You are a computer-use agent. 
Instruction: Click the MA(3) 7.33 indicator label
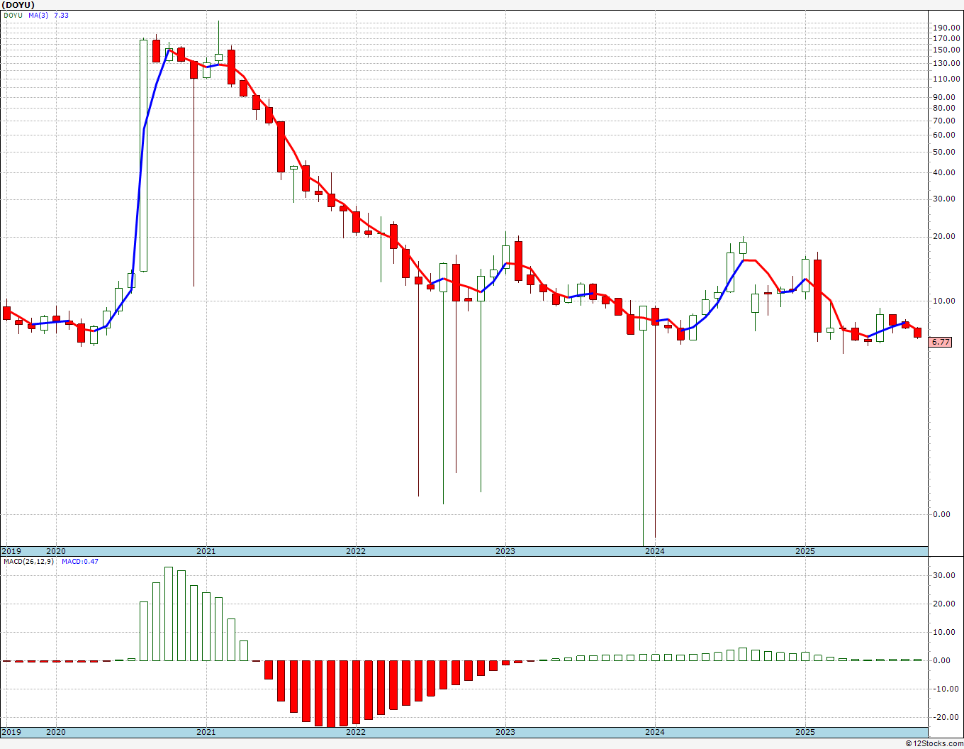point(48,16)
